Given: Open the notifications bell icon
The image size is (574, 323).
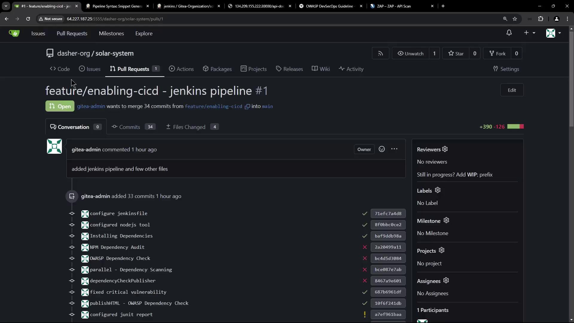Looking at the screenshot, I should 509,33.
